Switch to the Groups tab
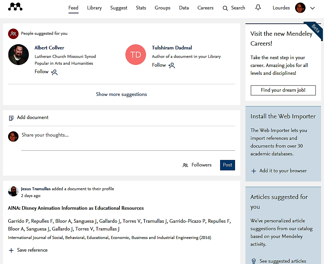This screenshot has height=264, width=324. point(163,8)
